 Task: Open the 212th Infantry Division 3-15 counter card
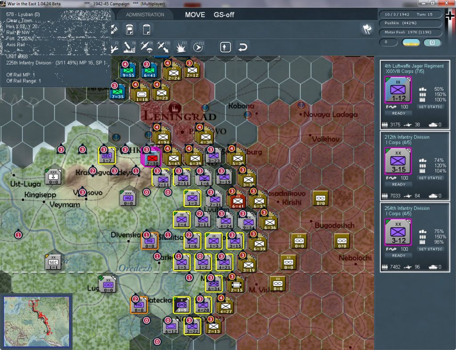tap(398, 161)
